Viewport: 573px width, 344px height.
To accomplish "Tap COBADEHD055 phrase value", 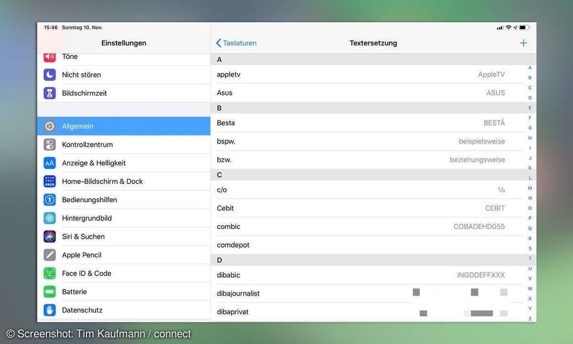I will click(479, 226).
